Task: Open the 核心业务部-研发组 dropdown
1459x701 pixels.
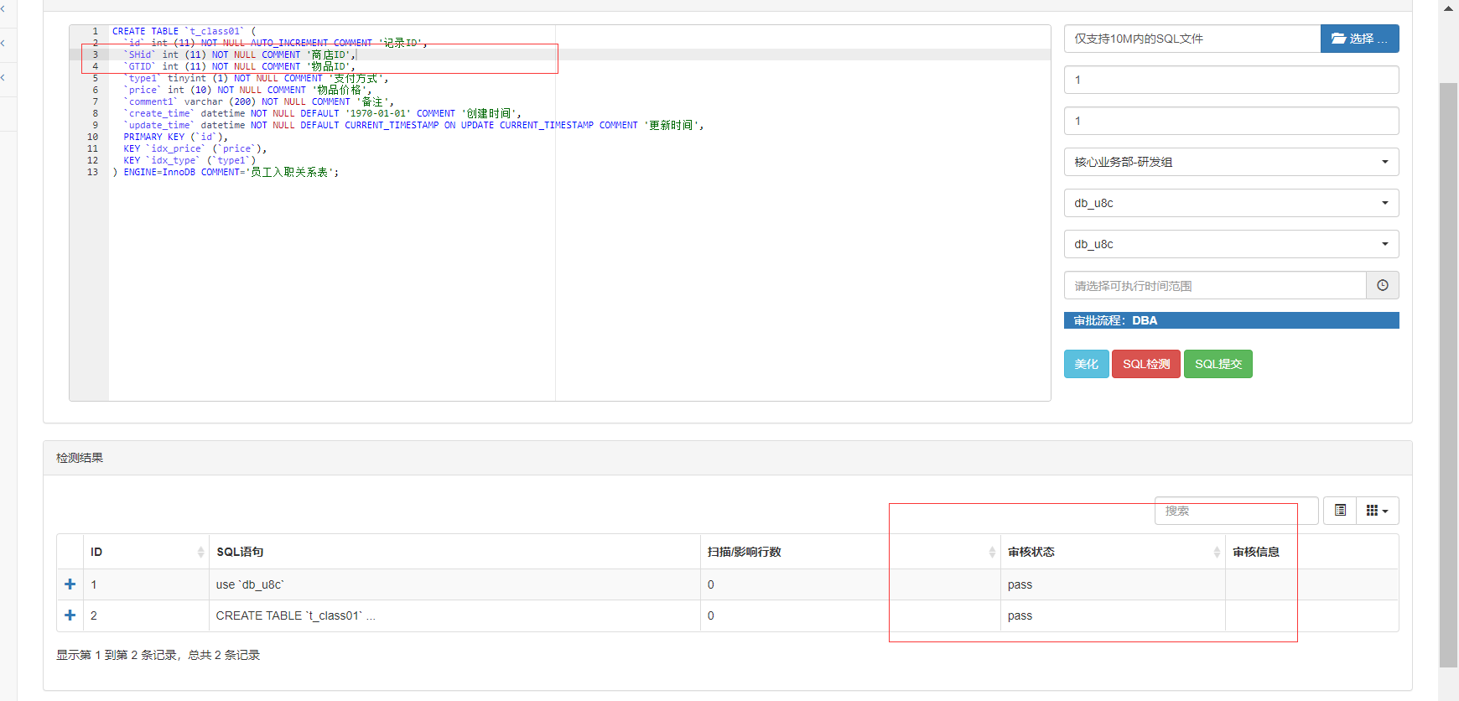Action: (1231, 162)
